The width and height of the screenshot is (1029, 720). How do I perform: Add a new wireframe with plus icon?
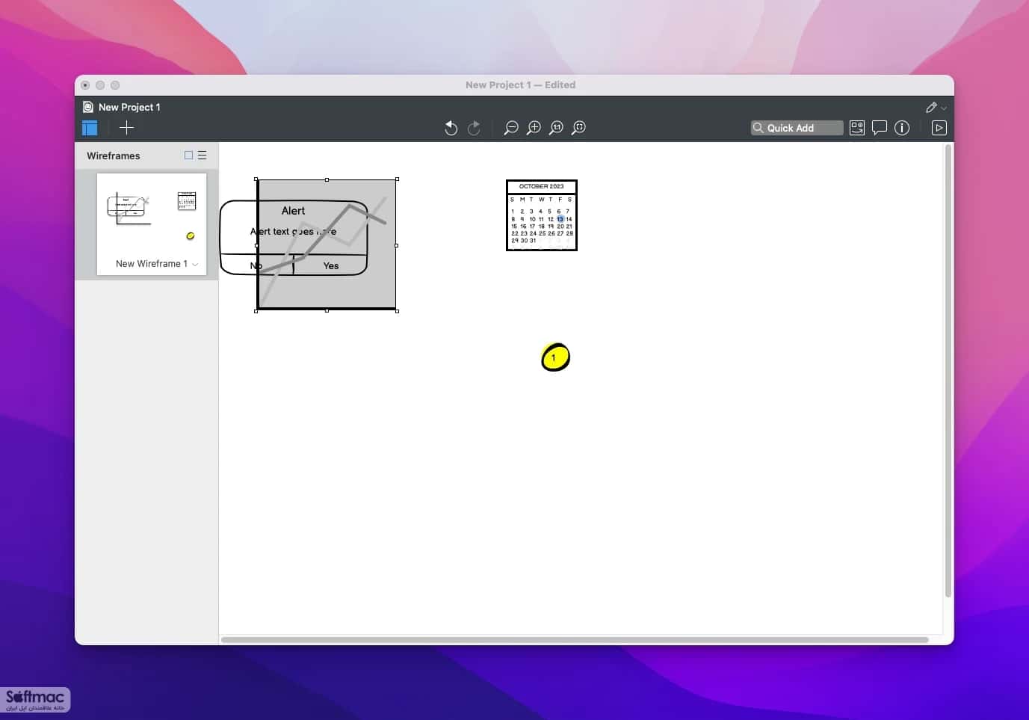[x=126, y=128]
